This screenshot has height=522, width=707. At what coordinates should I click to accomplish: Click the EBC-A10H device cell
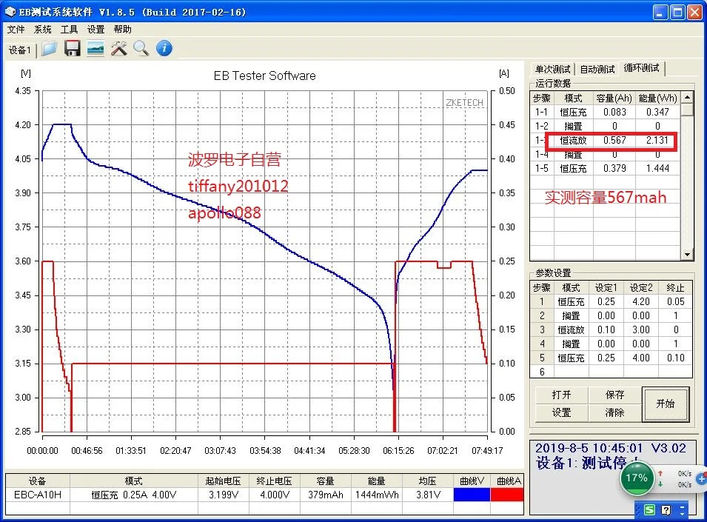click(x=38, y=495)
